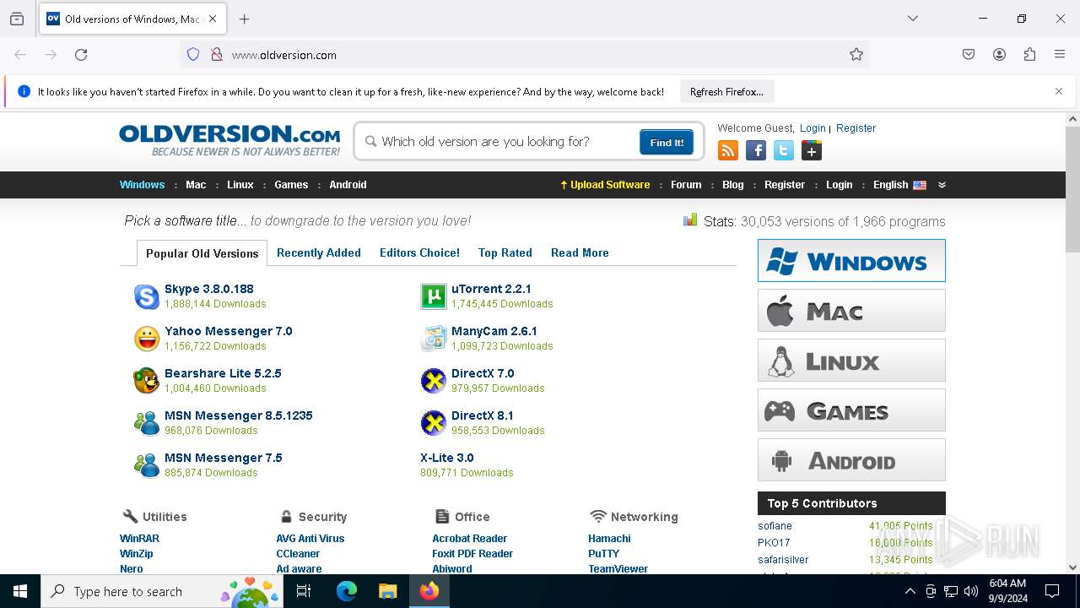Click the Games platform banner button
Screen dimensions: 1080x608
(851, 410)
